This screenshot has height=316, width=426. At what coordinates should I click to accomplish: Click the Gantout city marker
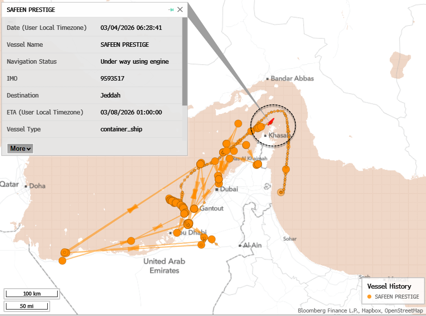(197, 209)
